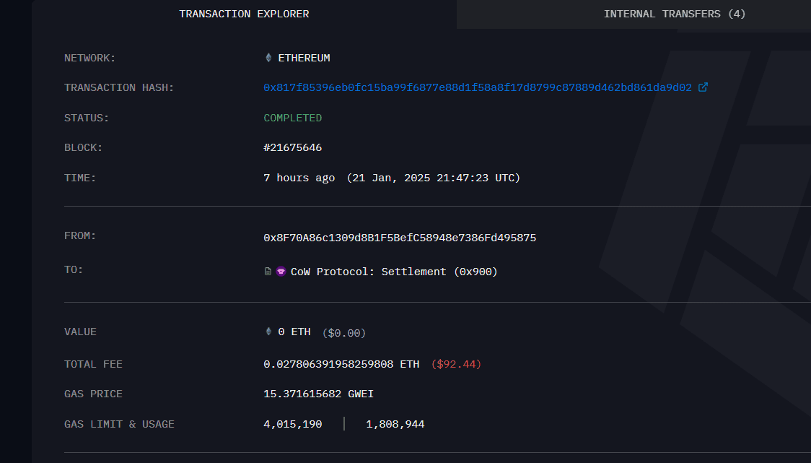Viewport: 811px width, 463px height.
Task: Open the transaction hash link
Action: click(477, 87)
